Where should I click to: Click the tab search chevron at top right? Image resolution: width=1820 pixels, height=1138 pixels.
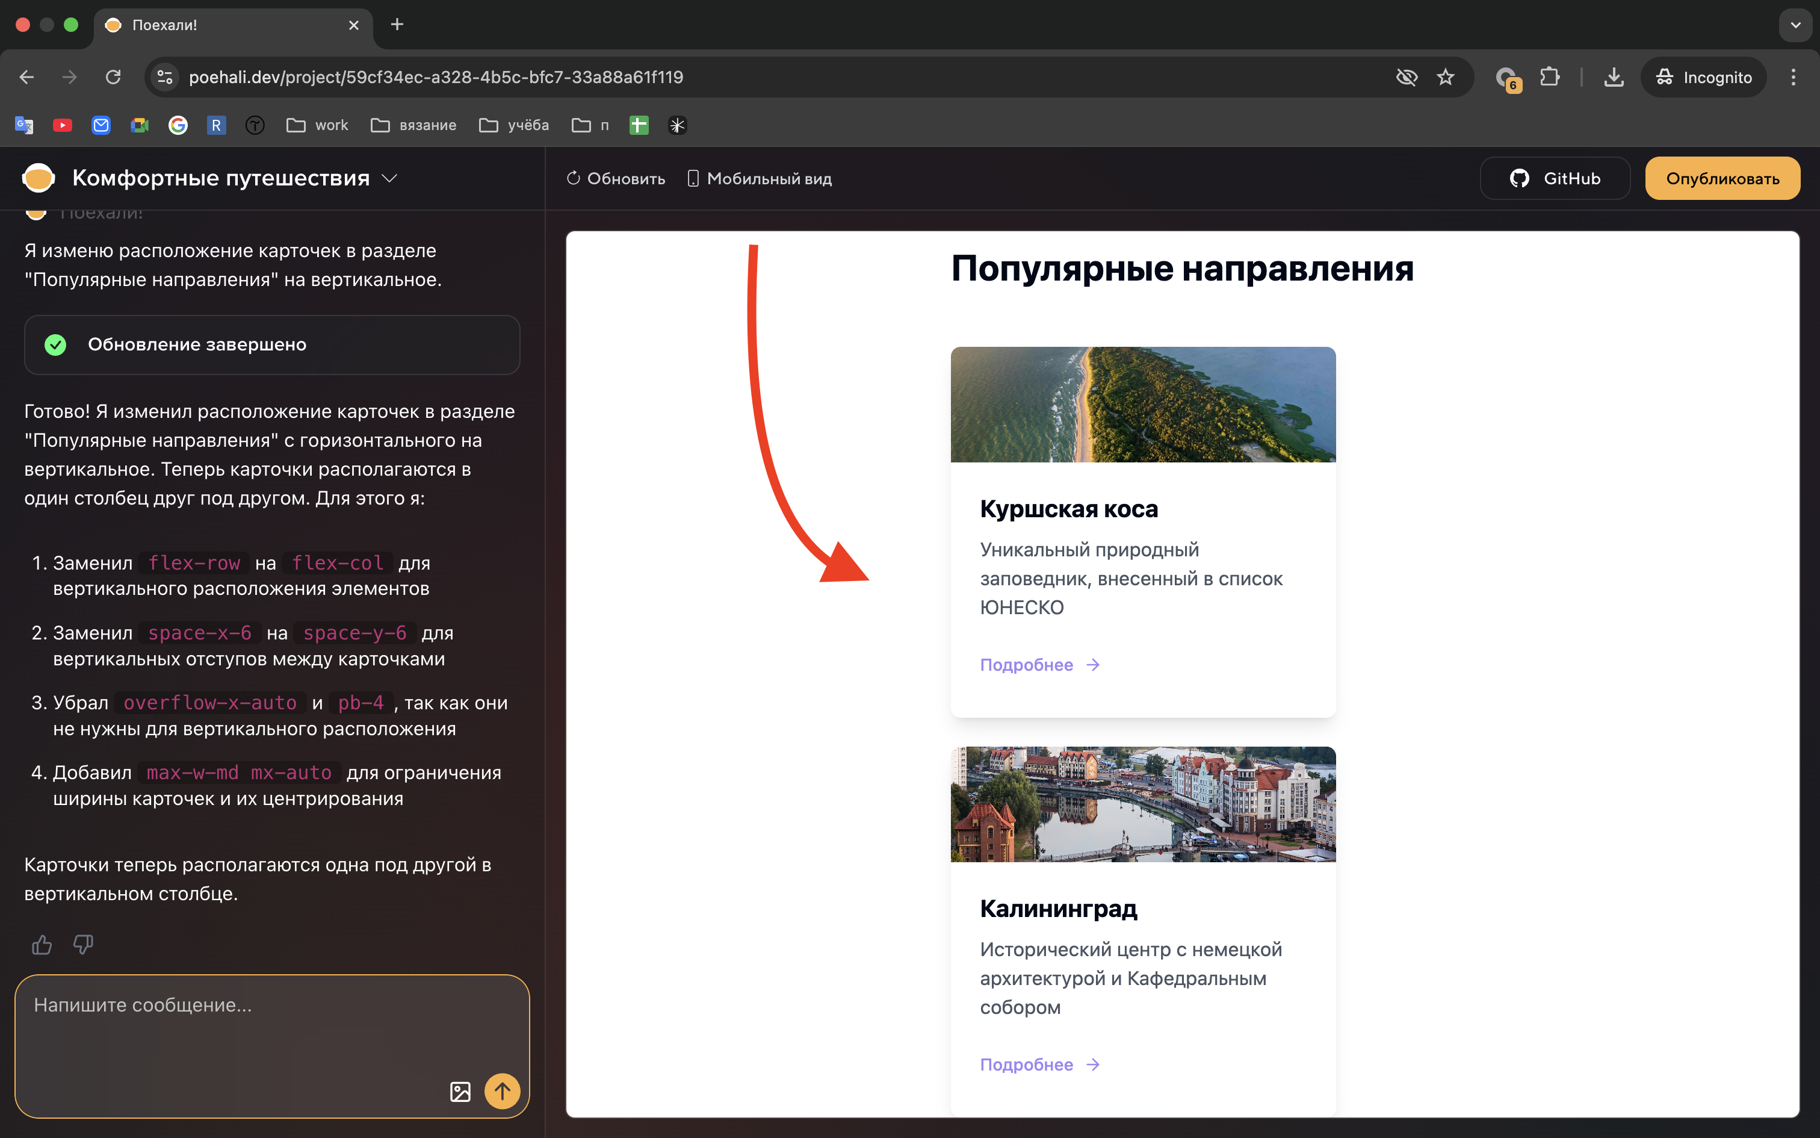click(x=1795, y=25)
